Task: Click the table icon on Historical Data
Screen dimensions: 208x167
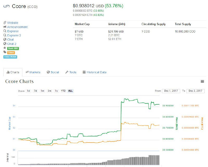Action: 84,72
